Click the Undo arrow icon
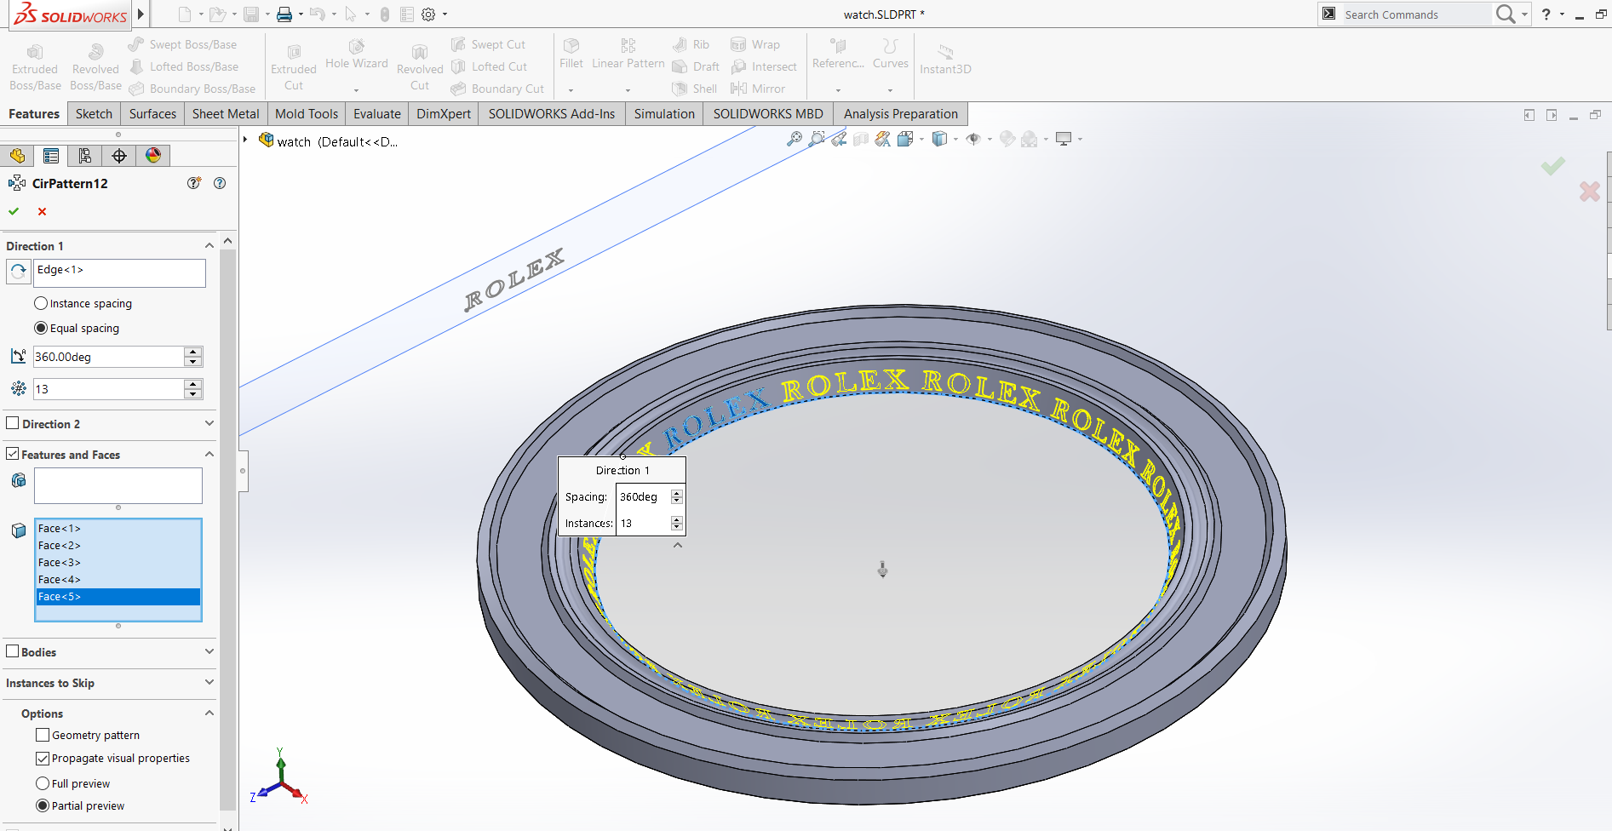This screenshot has height=831, width=1612. click(318, 14)
